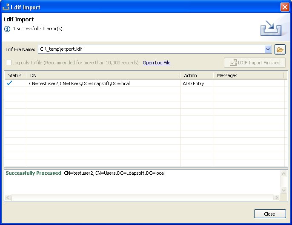Click inside the Ldif File Name field
Image resolution: width=292 pixels, height=225 pixels.
pos(151,49)
